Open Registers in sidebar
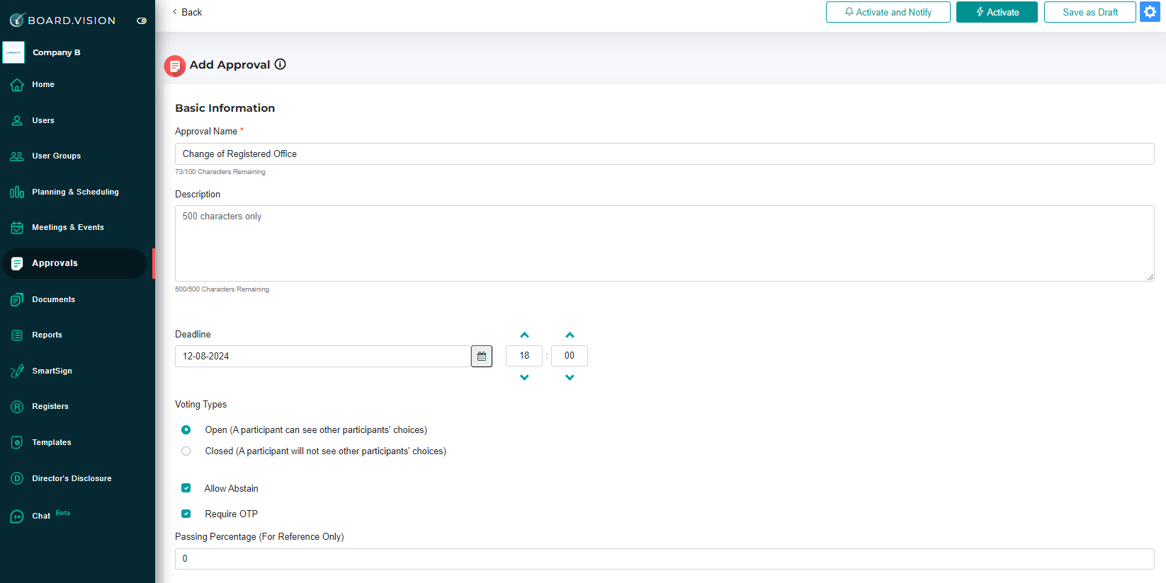This screenshot has height=583, width=1166. coord(50,406)
